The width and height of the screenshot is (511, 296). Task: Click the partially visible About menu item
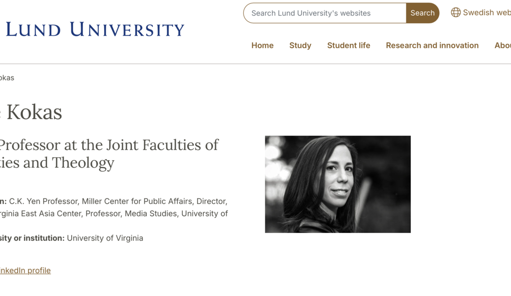point(502,45)
